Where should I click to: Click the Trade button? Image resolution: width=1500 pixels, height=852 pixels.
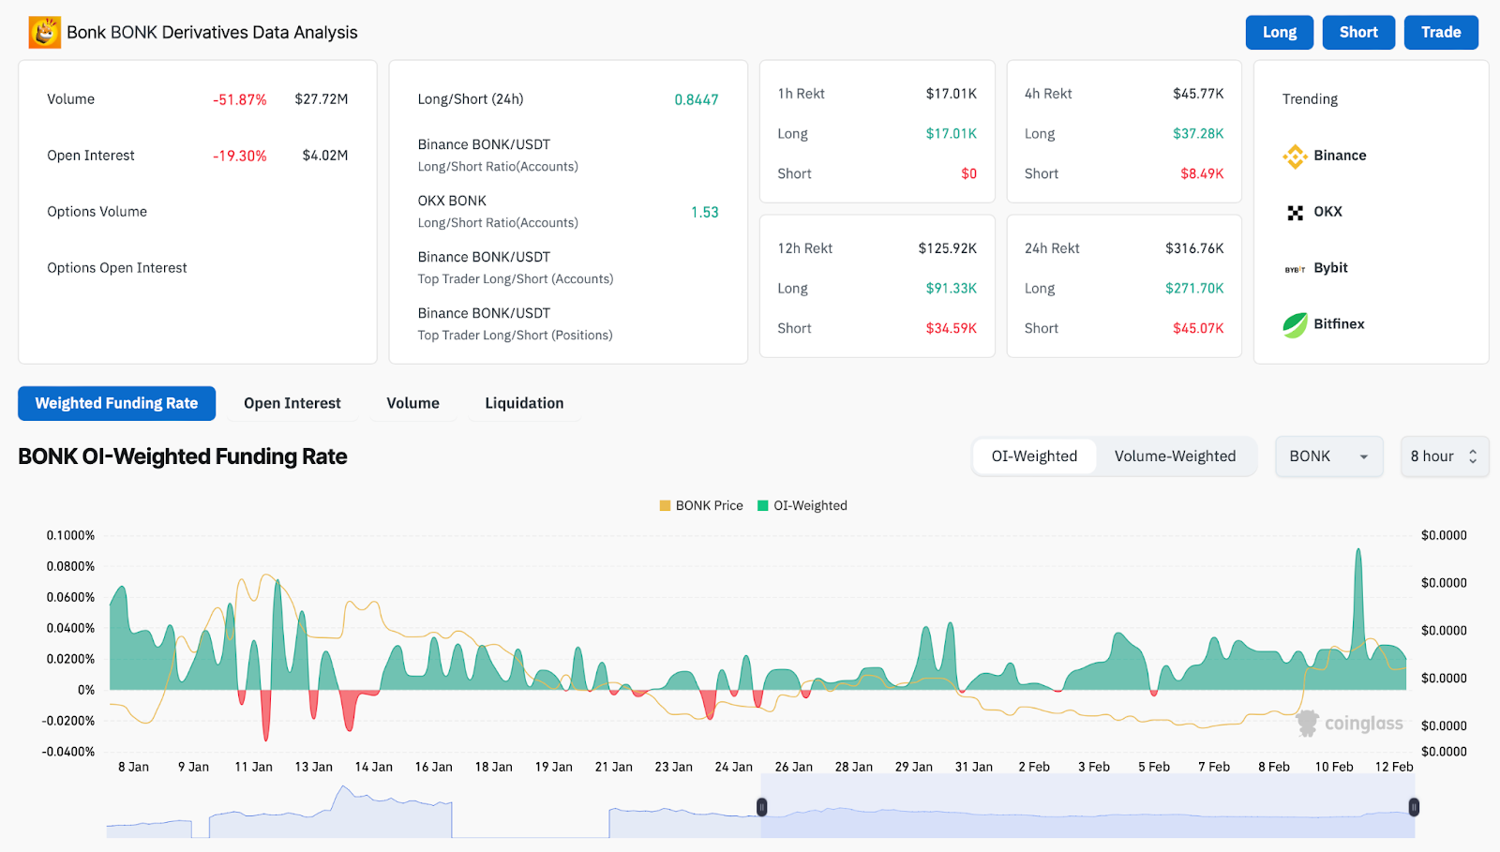click(1441, 32)
